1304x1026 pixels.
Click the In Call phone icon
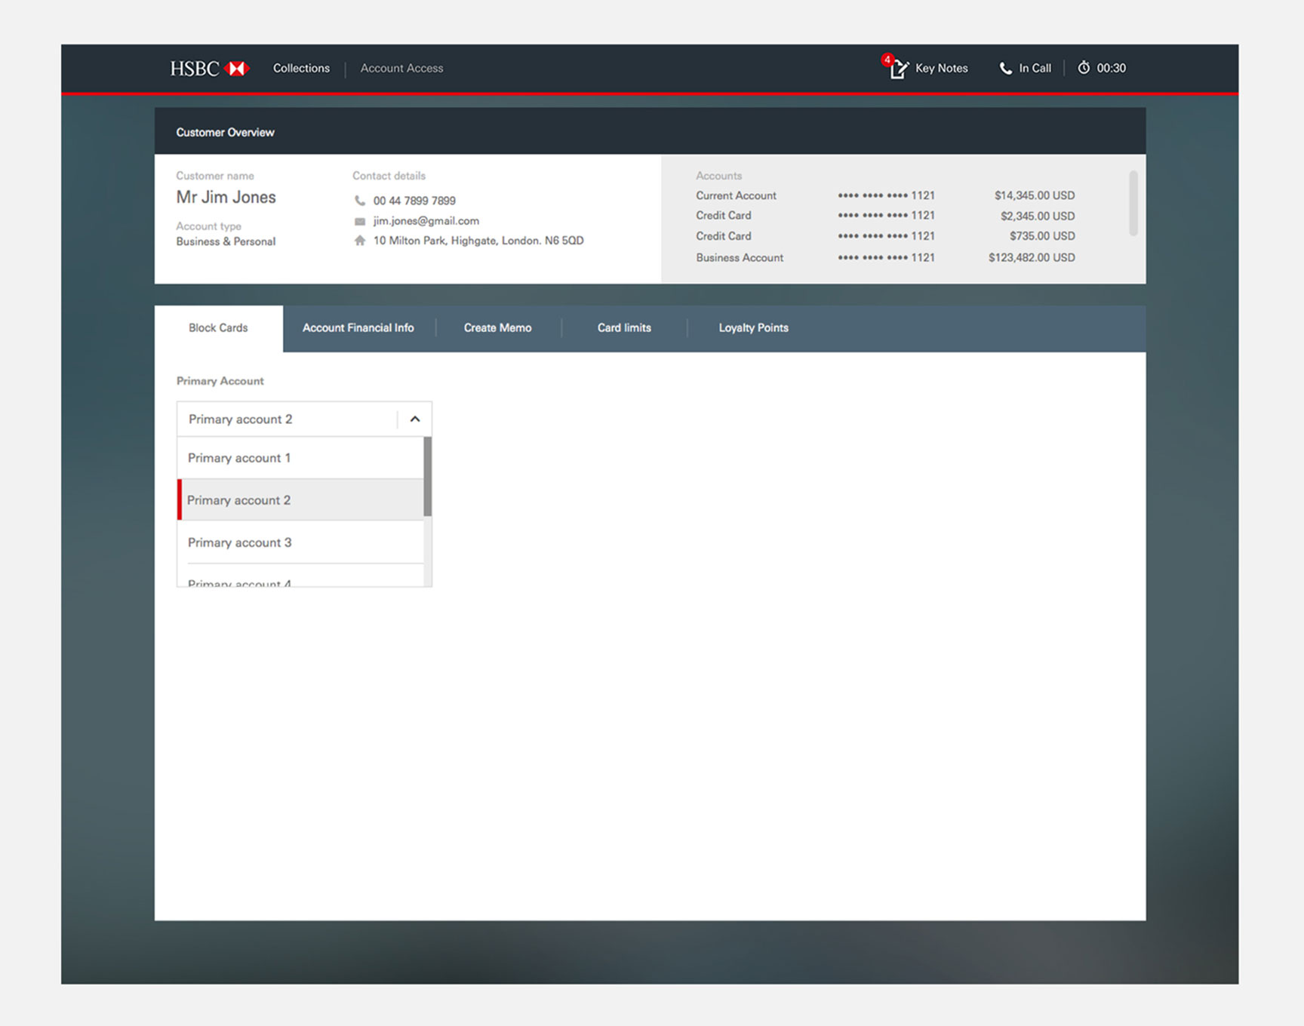click(x=1005, y=69)
